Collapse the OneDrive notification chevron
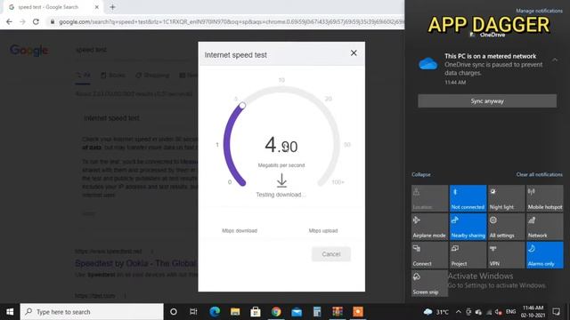This screenshot has width=570, height=320. click(x=555, y=60)
